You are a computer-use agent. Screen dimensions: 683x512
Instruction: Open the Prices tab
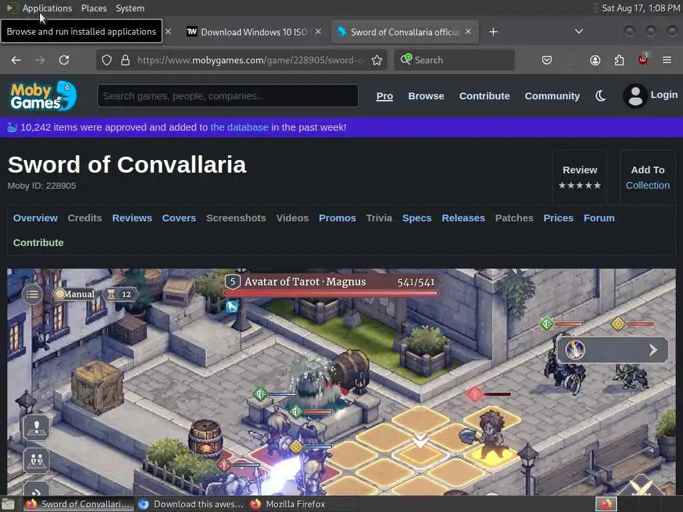point(558,218)
